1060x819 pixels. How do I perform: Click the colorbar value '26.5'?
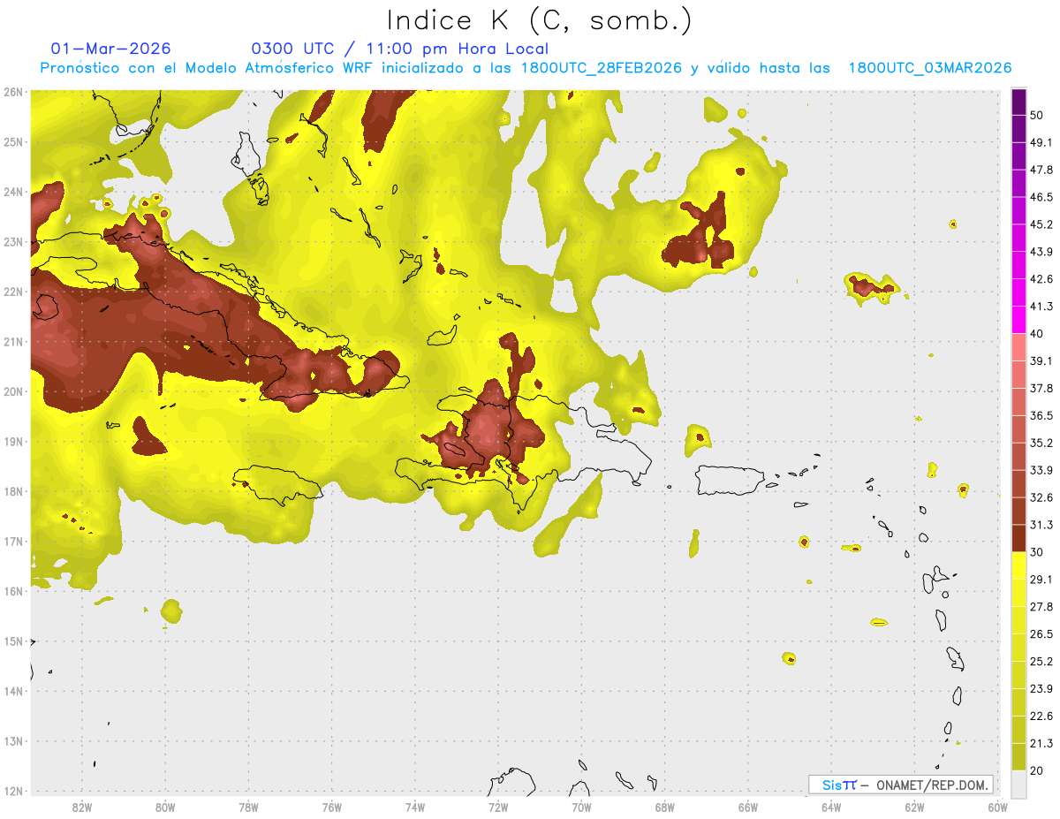pos(1041,634)
